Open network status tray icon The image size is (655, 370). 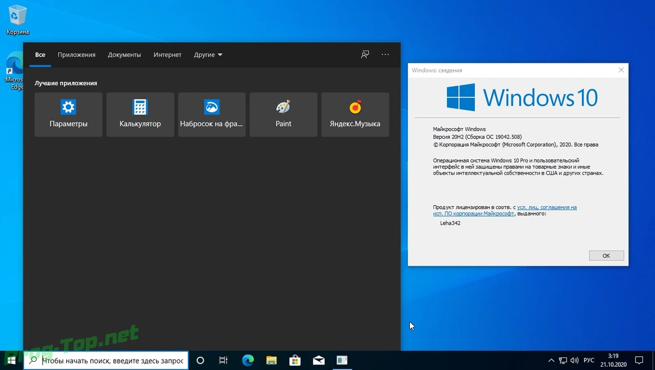[x=563, y=361]
